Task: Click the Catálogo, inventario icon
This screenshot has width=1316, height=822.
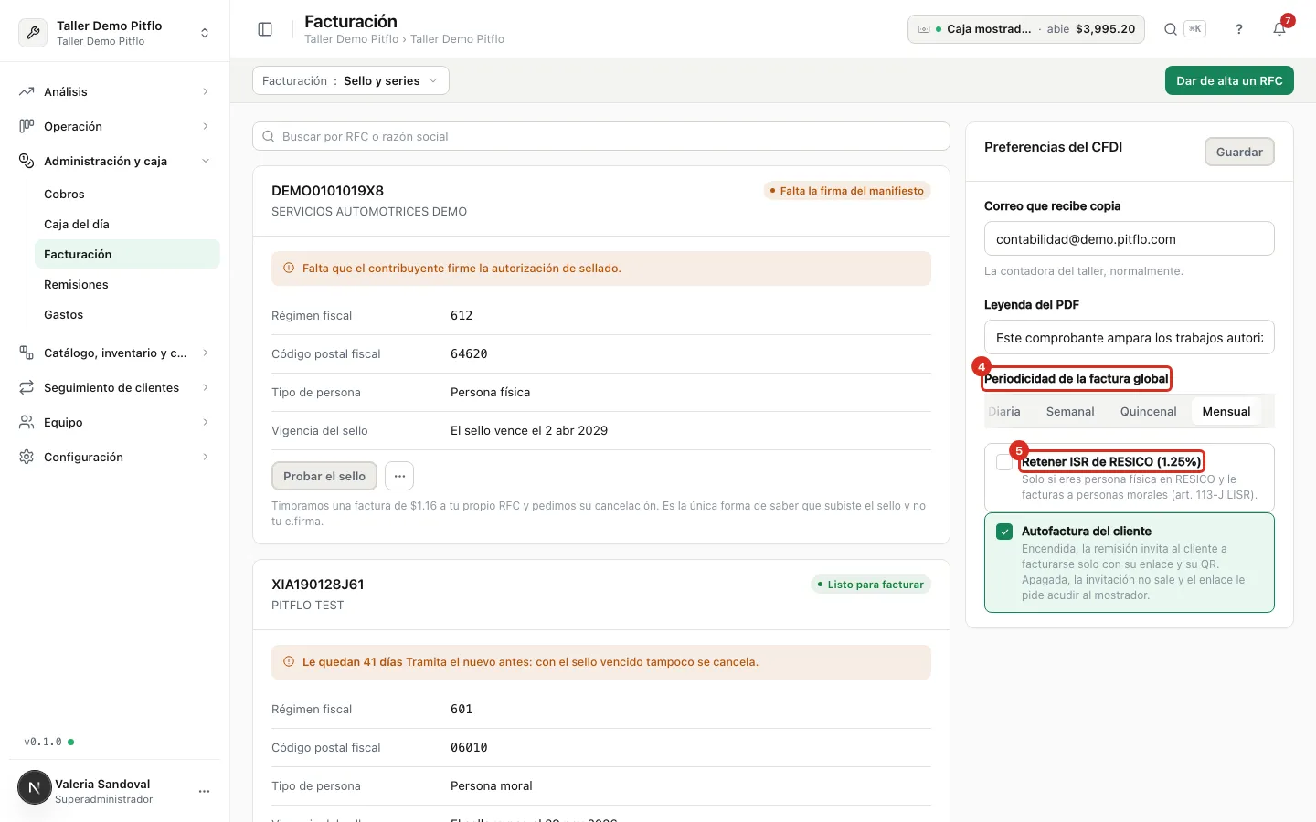Action: [27, 353]
